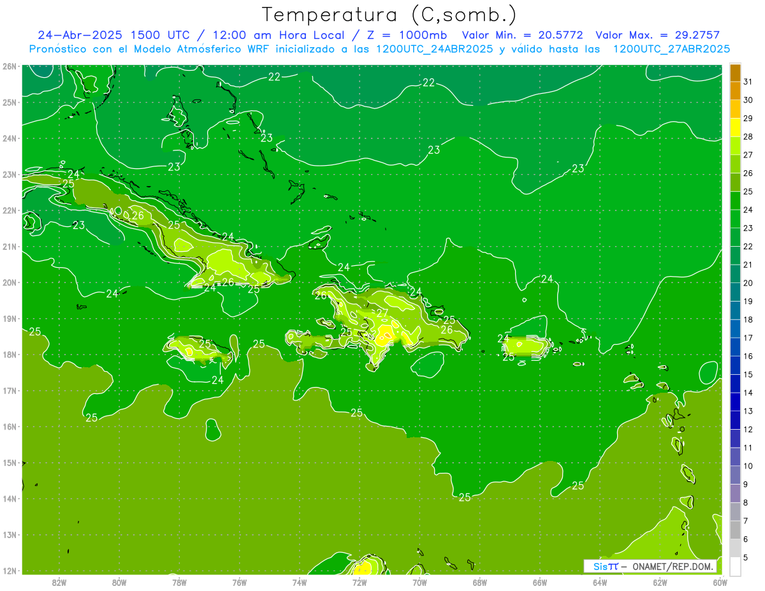Click the legend value 30
This screenshot has width=765, height=591.
click(x=748, y=100)
